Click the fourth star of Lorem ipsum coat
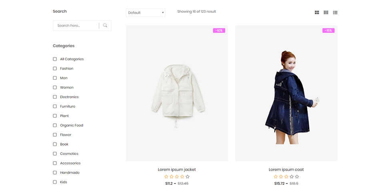Screen dimensions: 392x188 (292, 176)
